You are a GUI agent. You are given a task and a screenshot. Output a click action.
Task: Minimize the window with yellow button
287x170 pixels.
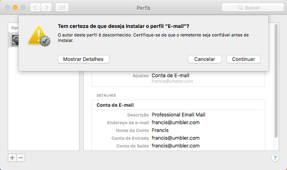pos(15,7)
